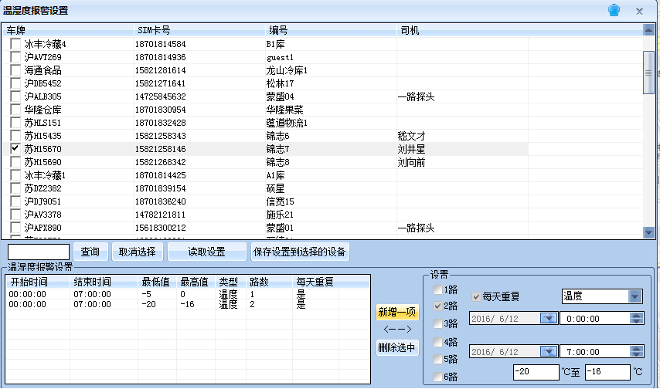Check the box for 沪AVT269 vehicle
Screen dimensions: 660x389
[15, 57]
